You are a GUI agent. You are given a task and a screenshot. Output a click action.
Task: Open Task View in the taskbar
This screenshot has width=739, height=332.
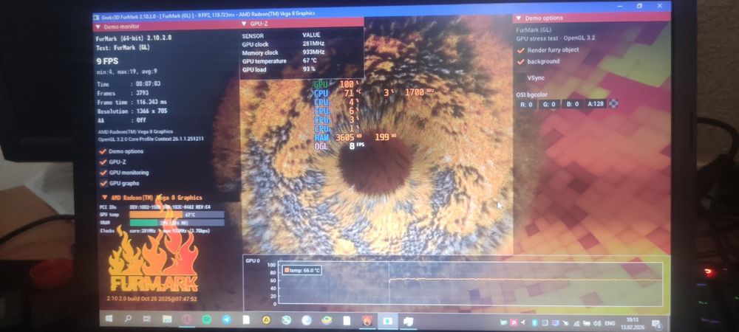tap(146, 319)
